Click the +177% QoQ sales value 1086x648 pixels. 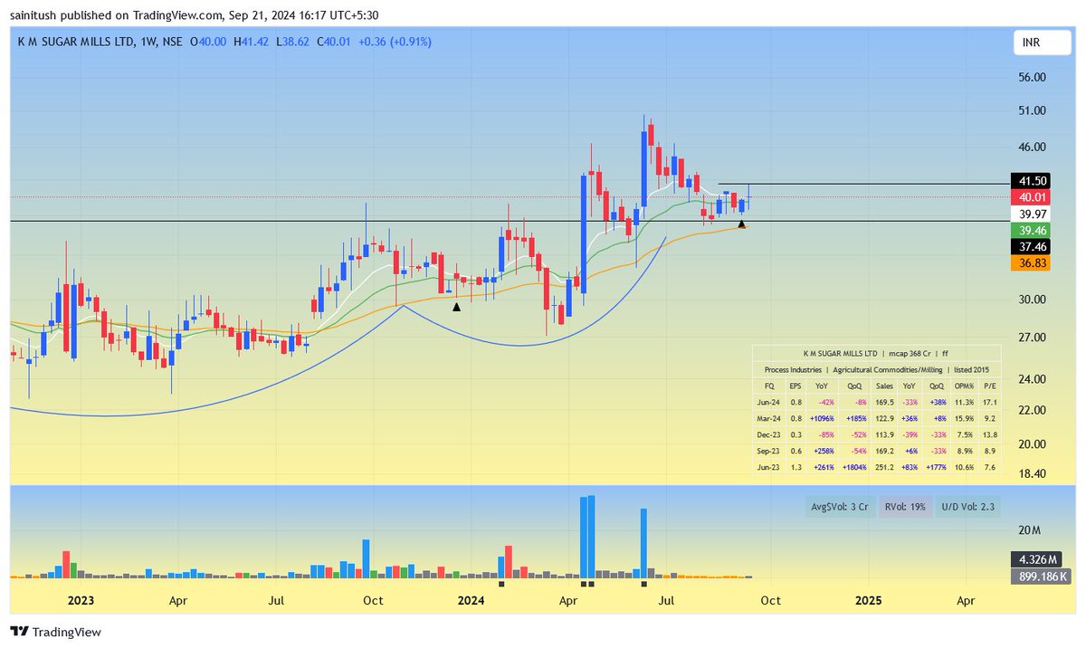click(937, 467)
